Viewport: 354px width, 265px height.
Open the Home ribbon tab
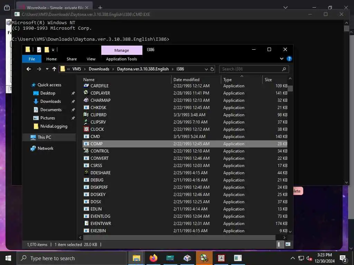click(52, 59)
